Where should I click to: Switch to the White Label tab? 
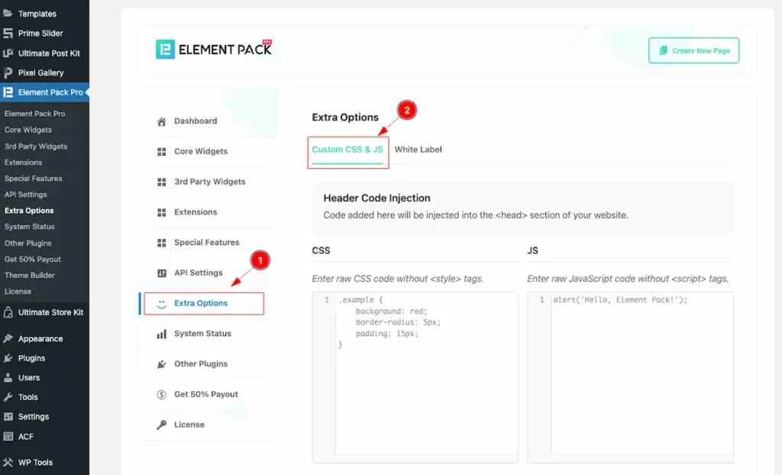click(418, 150)
